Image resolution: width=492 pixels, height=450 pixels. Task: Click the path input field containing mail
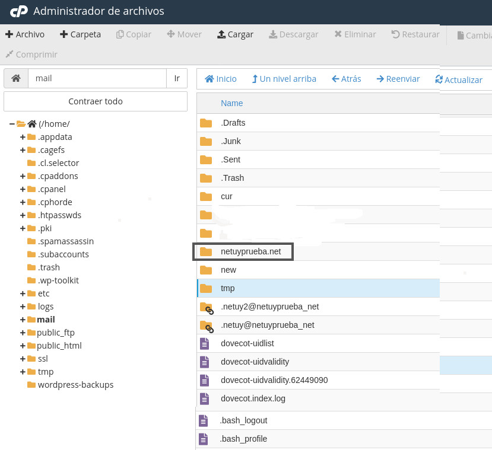coord(97,78)
